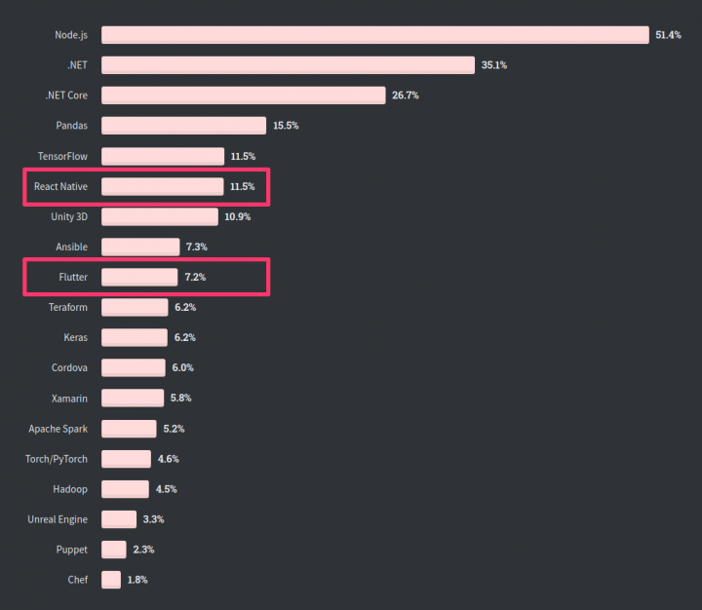Click the Node.js bar at 51.4%
The width and height of the screenshot is (702, 610).
point(375,35)
